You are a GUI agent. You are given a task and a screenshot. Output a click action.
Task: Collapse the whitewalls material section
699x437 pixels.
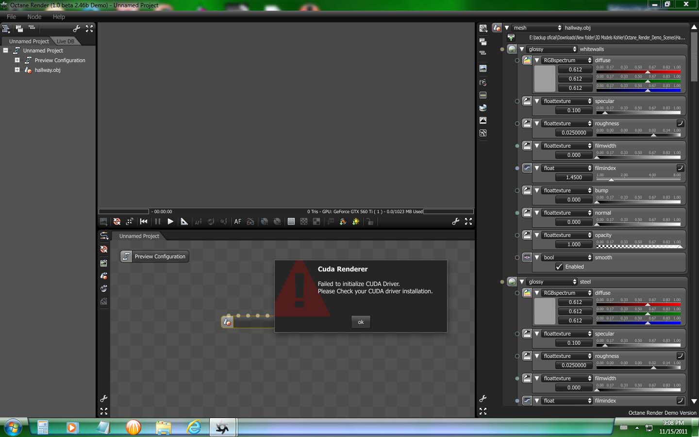pos(522,49)
